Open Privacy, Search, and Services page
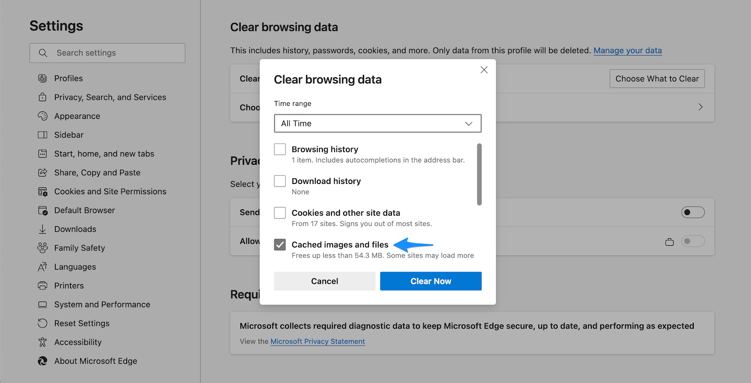The image size is (751, 383). click(x=110, y=97)
